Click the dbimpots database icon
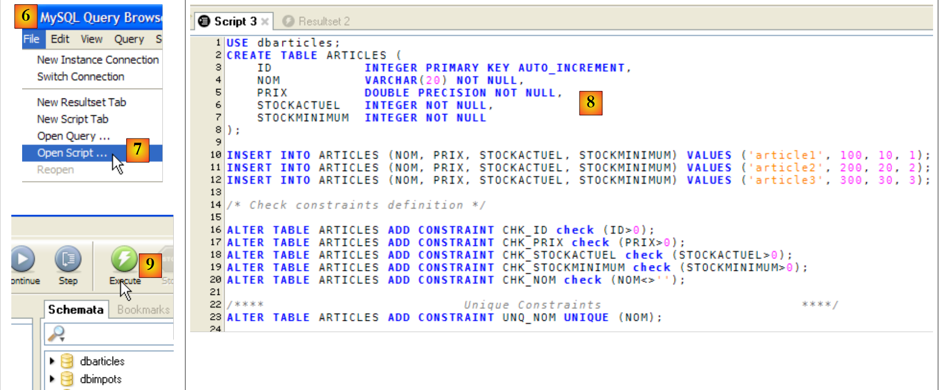Screen dimensions: 942x390 pyautogui.click(x=67, y=379)
